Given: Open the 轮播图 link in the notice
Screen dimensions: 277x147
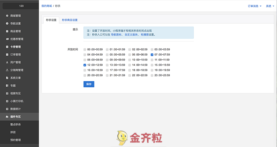Looking at the screenshot, I should tap(145, 35).
